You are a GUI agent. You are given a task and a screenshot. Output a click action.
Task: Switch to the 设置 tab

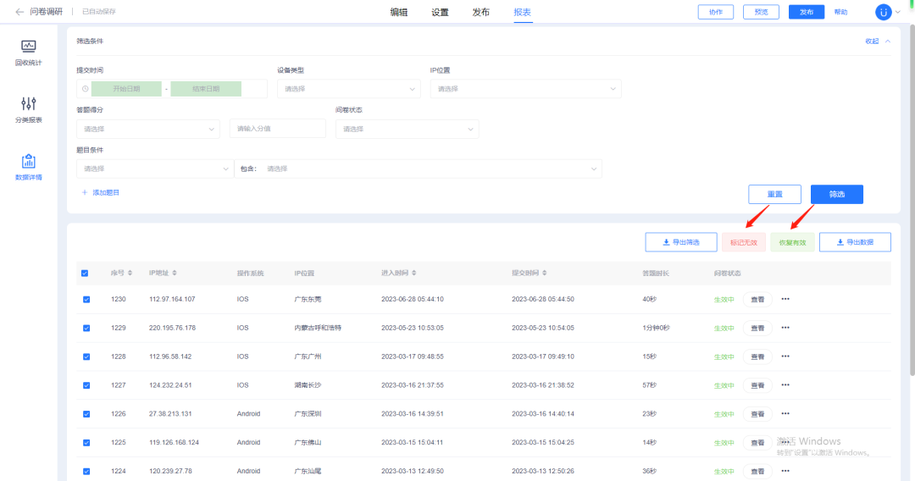coord(440,12)
